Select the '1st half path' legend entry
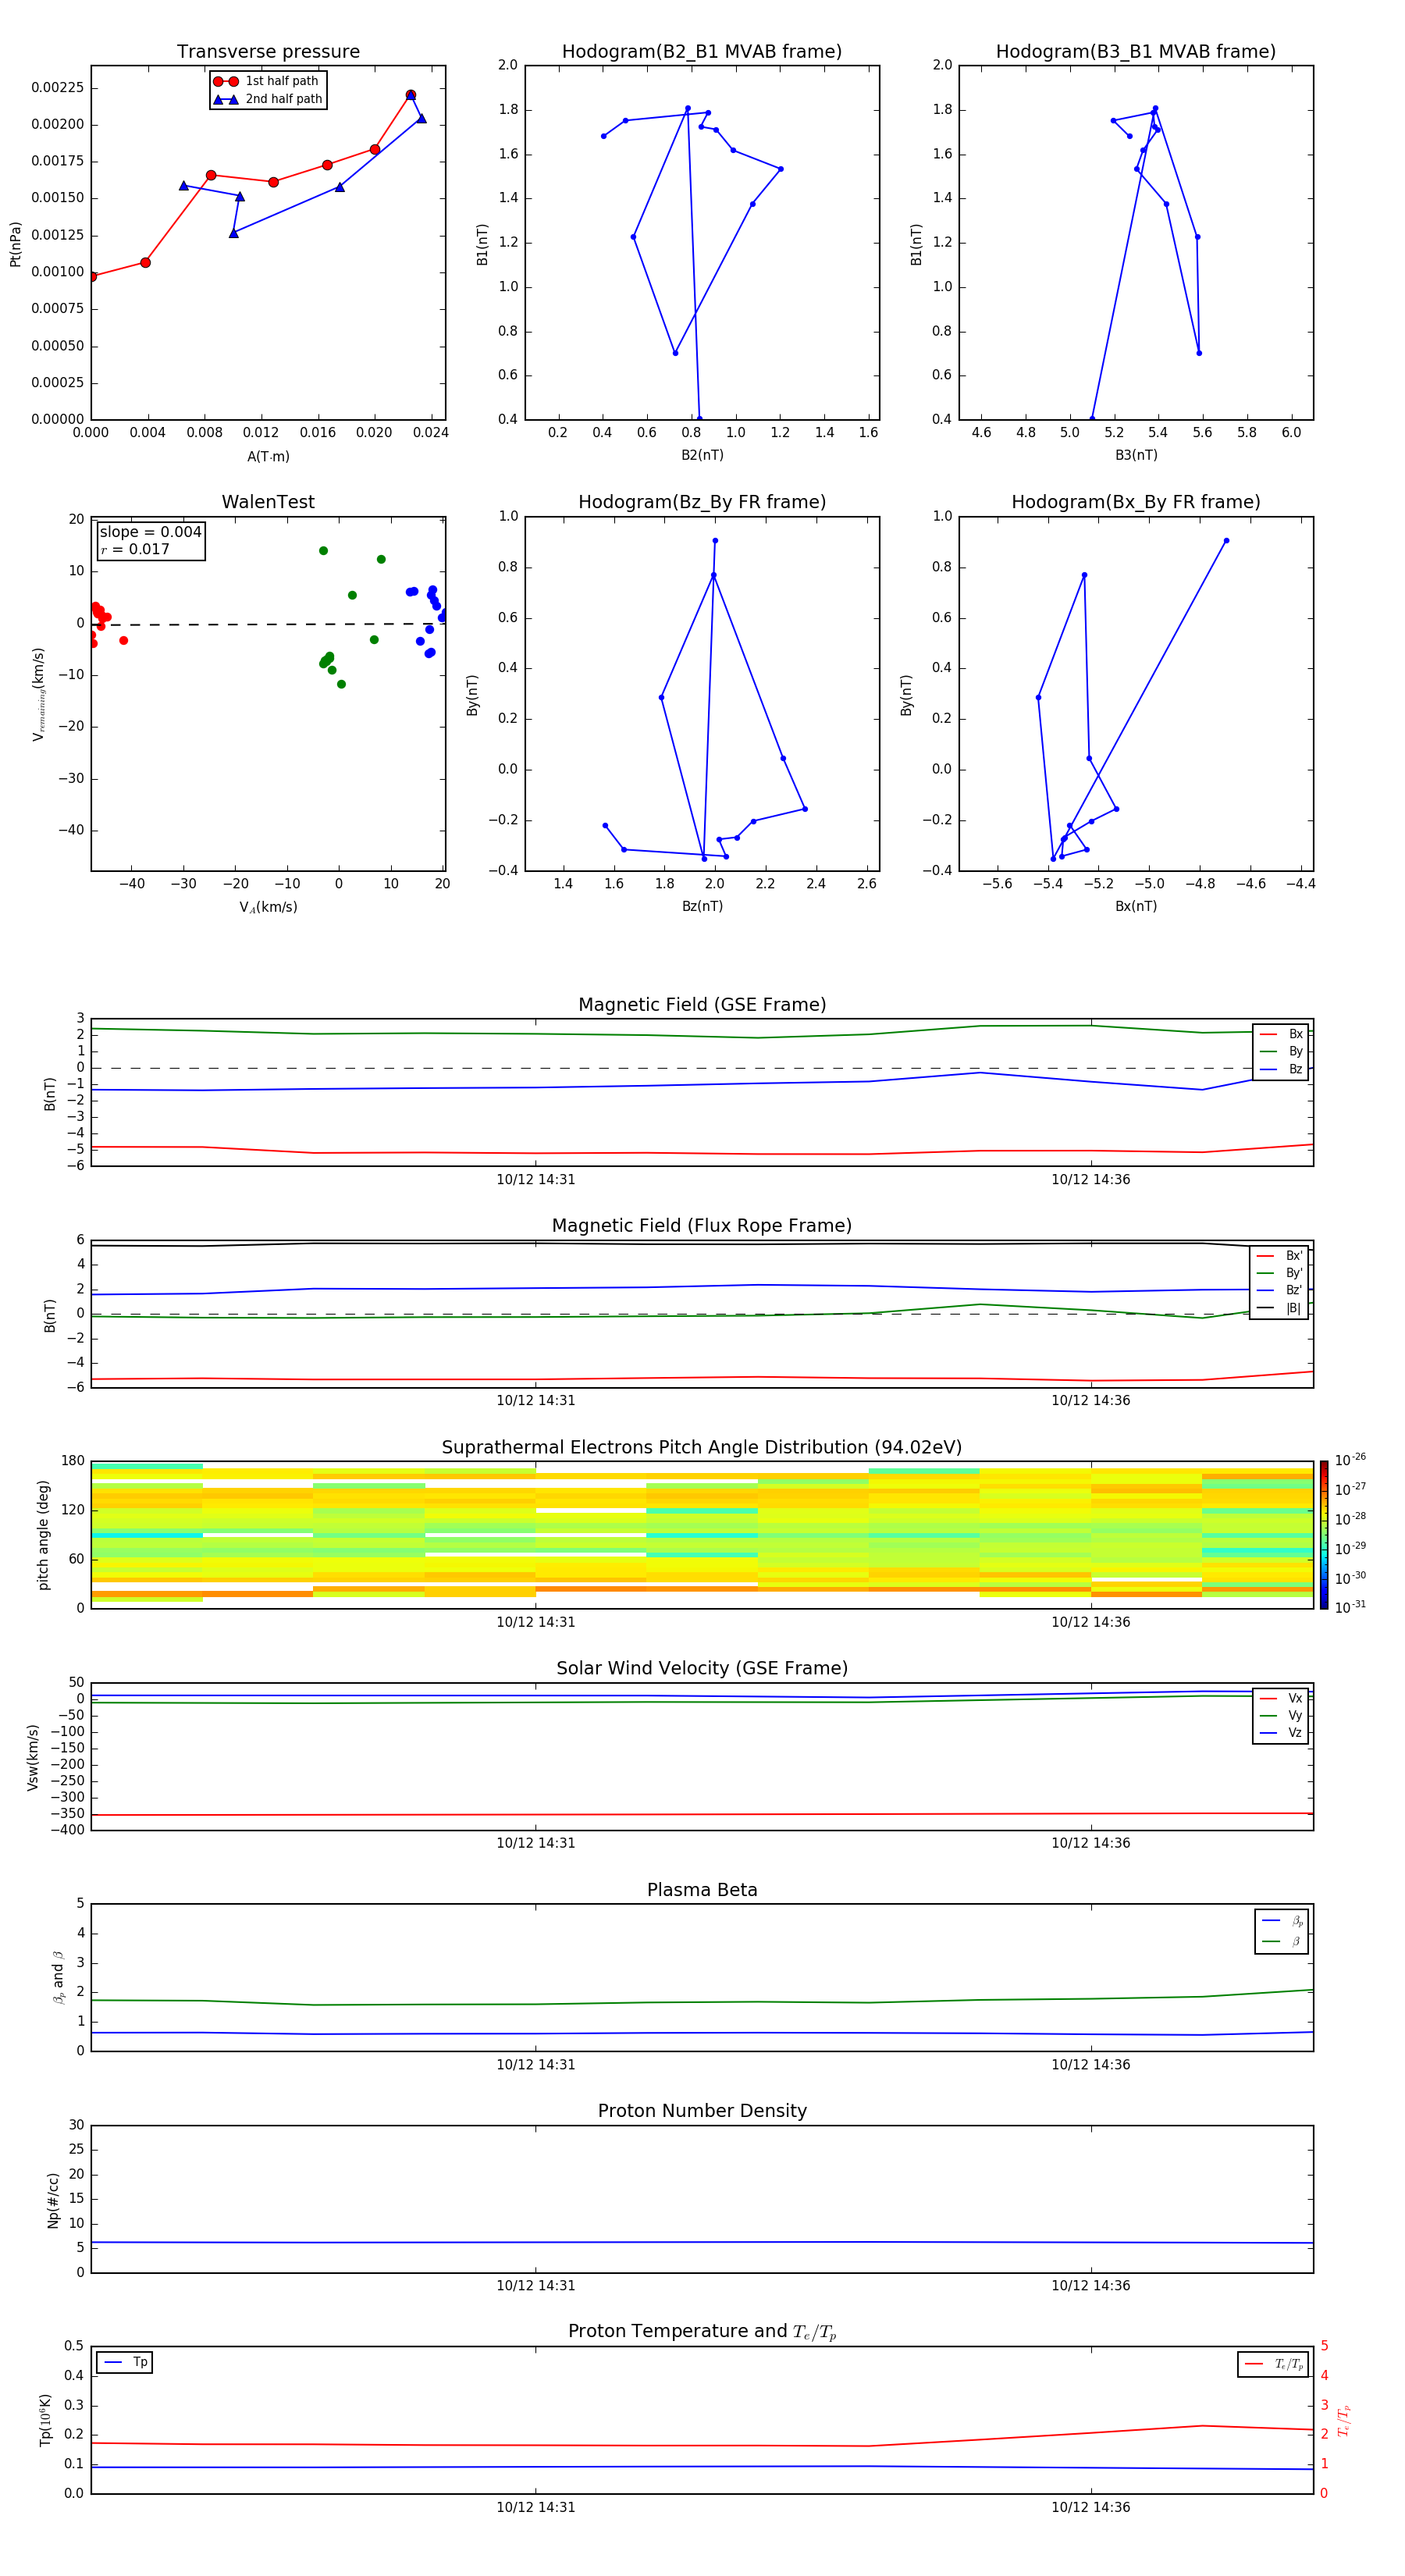1405x2576 pixels. [x=267, y=81]
